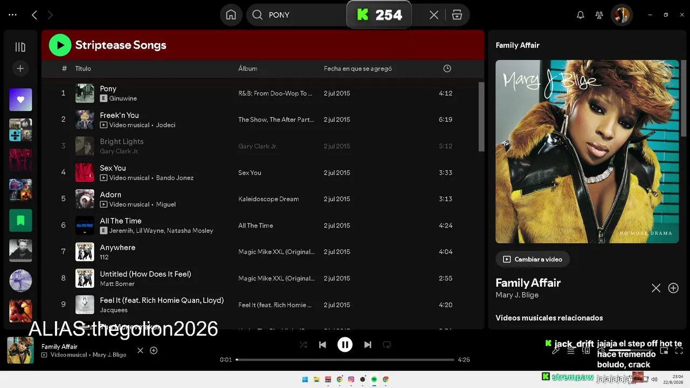Viewport: 690px width, 388px height.
Task: Open the green bookmark Your Episodes item
Action: (20, 220)
